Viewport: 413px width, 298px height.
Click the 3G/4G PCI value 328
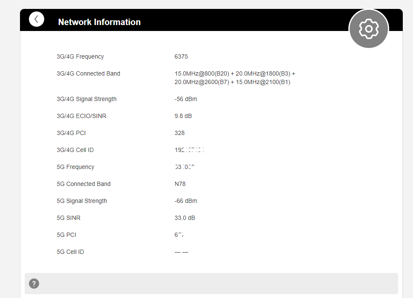179,133
